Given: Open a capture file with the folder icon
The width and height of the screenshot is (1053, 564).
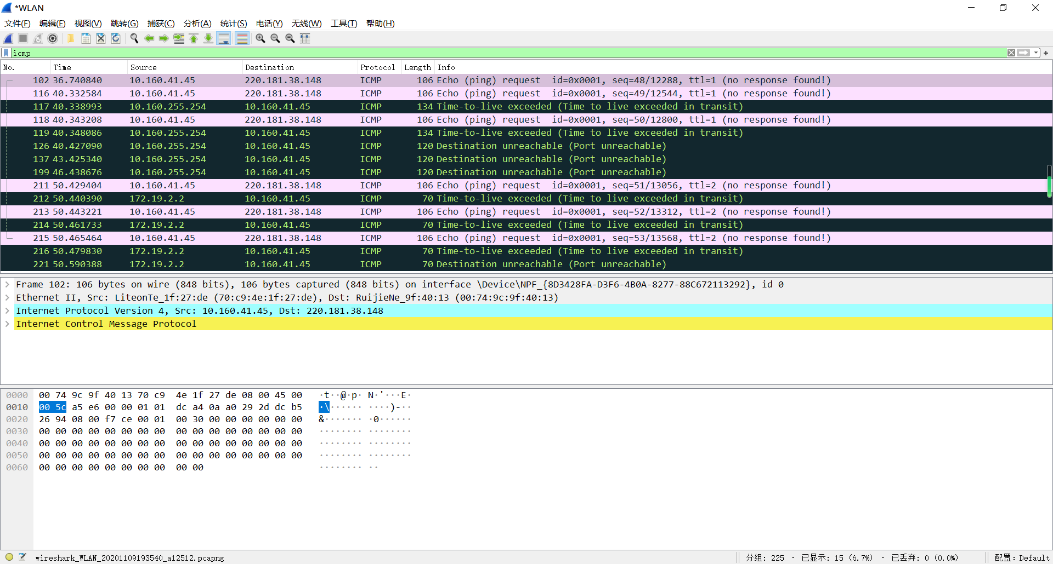Looking at the screenshot, I should (71, 38).
